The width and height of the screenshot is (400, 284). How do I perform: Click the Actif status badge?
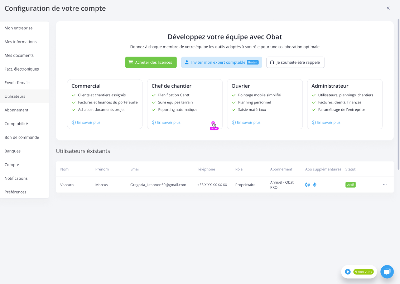[x=350, y=185]
